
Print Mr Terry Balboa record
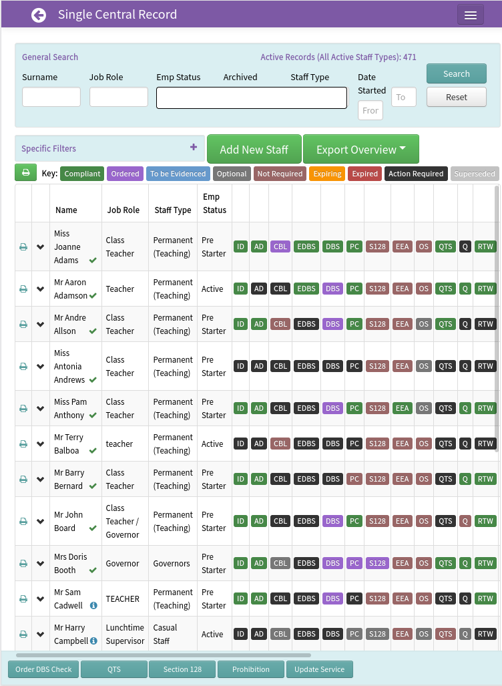[23, 444]
